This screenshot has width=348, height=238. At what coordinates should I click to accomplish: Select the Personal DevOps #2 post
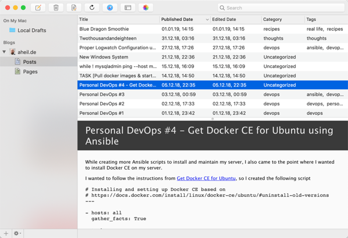212,103
